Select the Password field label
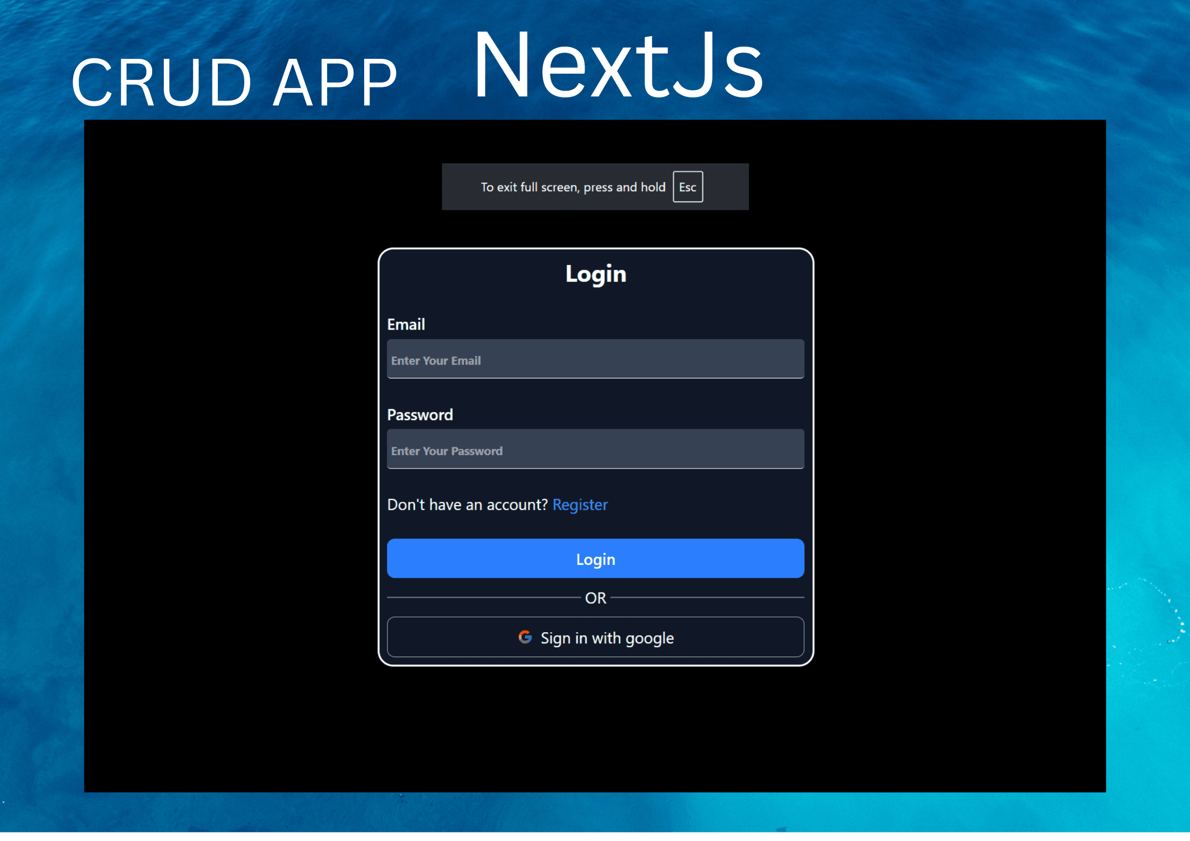 420,414
